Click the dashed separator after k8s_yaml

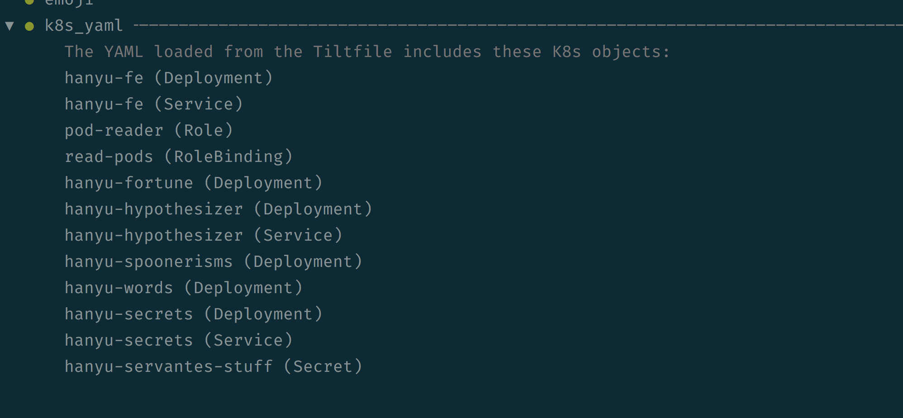(x=518, y=26)
